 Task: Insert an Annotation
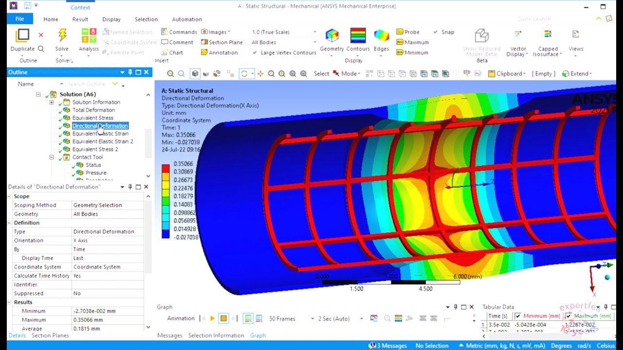219,52
